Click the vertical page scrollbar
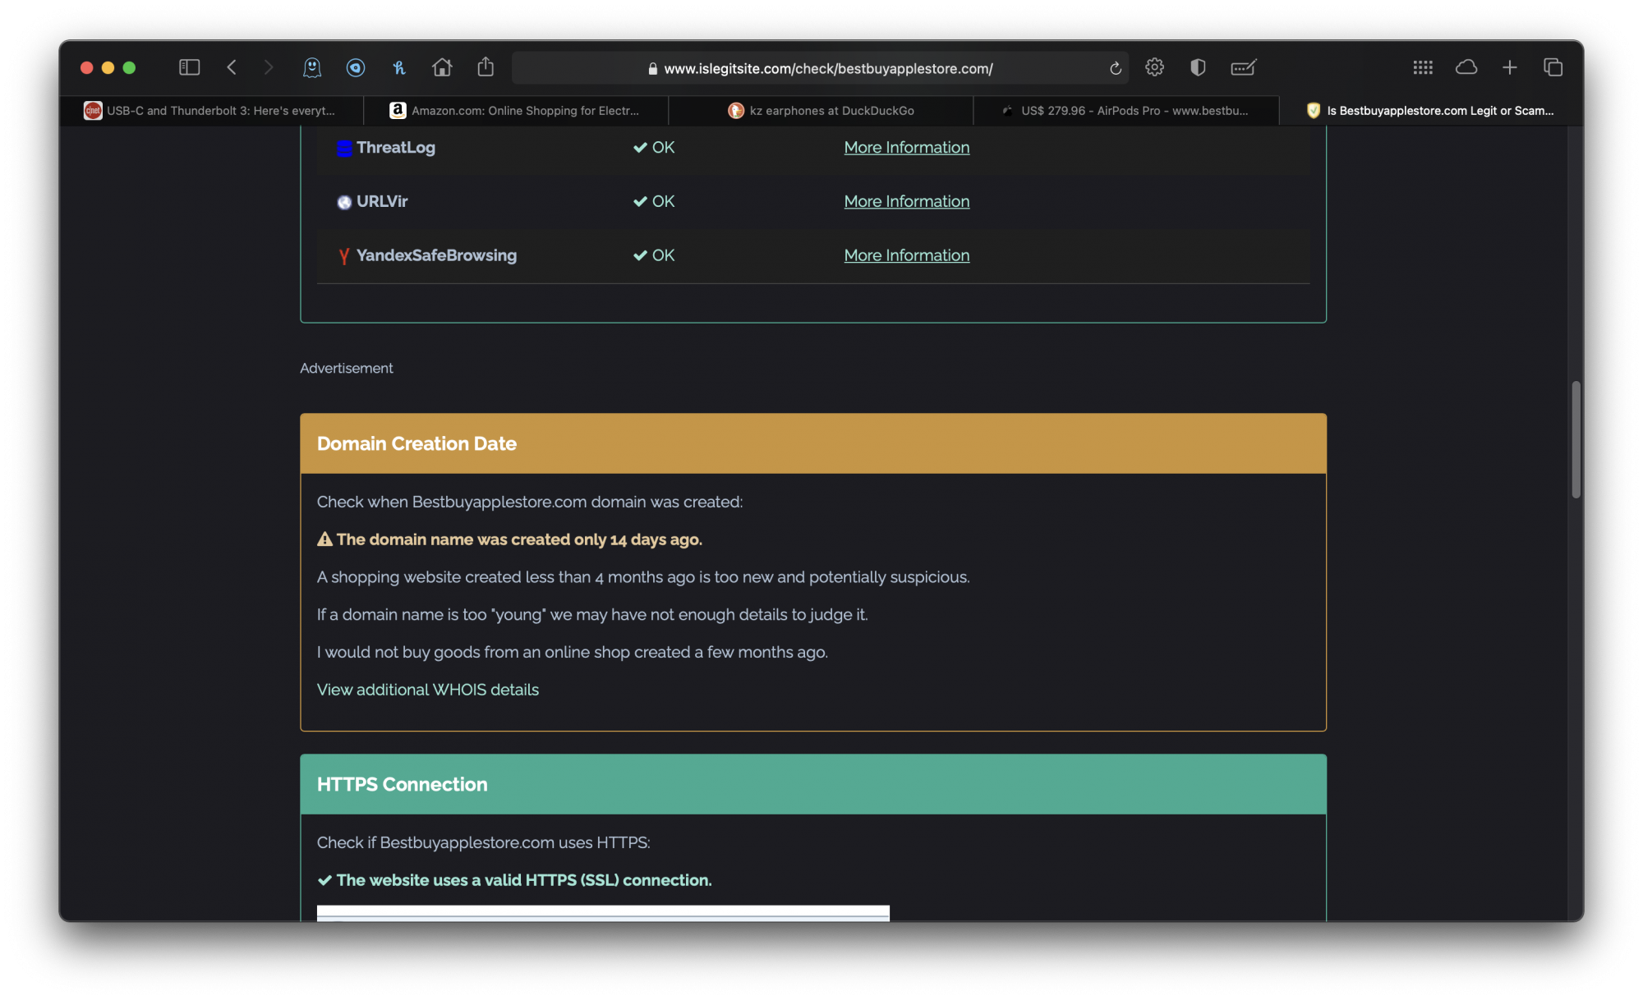 click(1576, 439)
